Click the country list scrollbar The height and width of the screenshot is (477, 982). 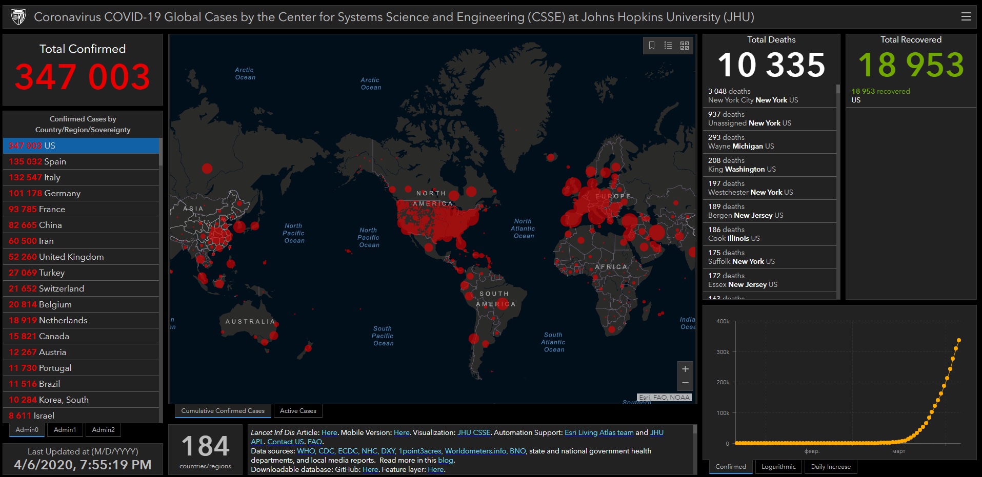tap(161, 152)
